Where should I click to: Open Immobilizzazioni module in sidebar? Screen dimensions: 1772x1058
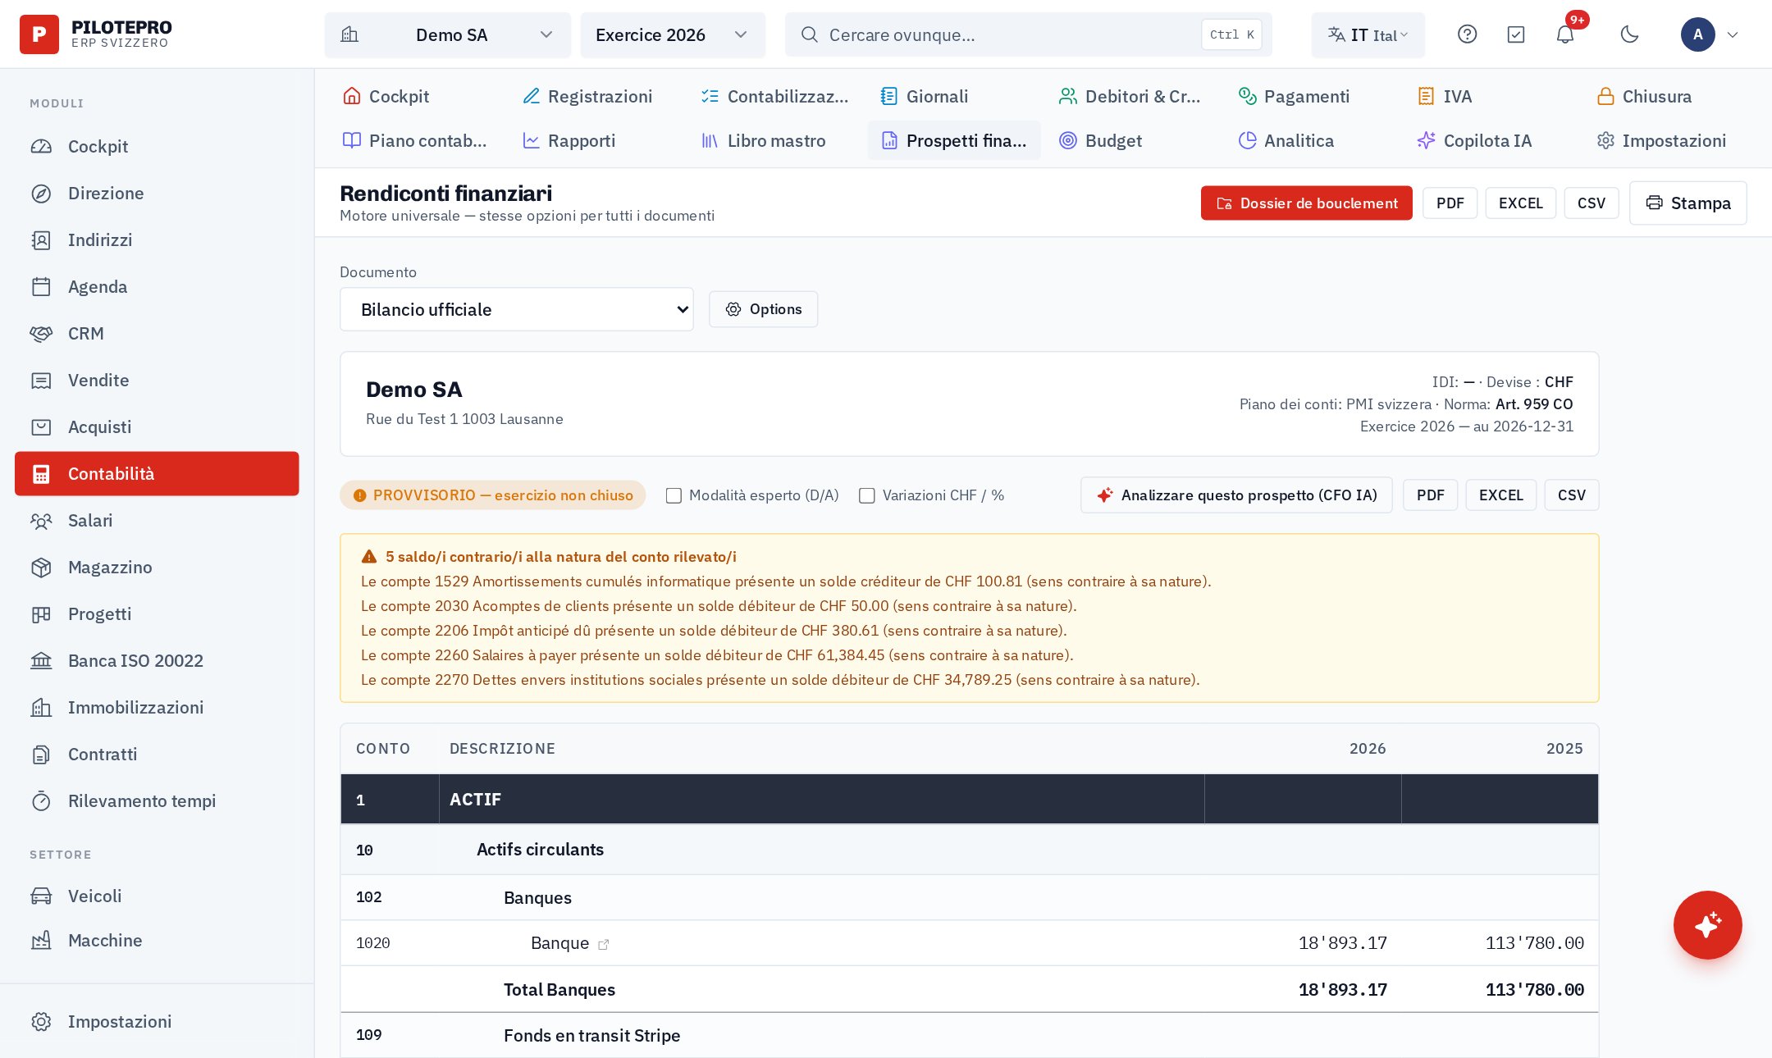[x=157, y=708]
